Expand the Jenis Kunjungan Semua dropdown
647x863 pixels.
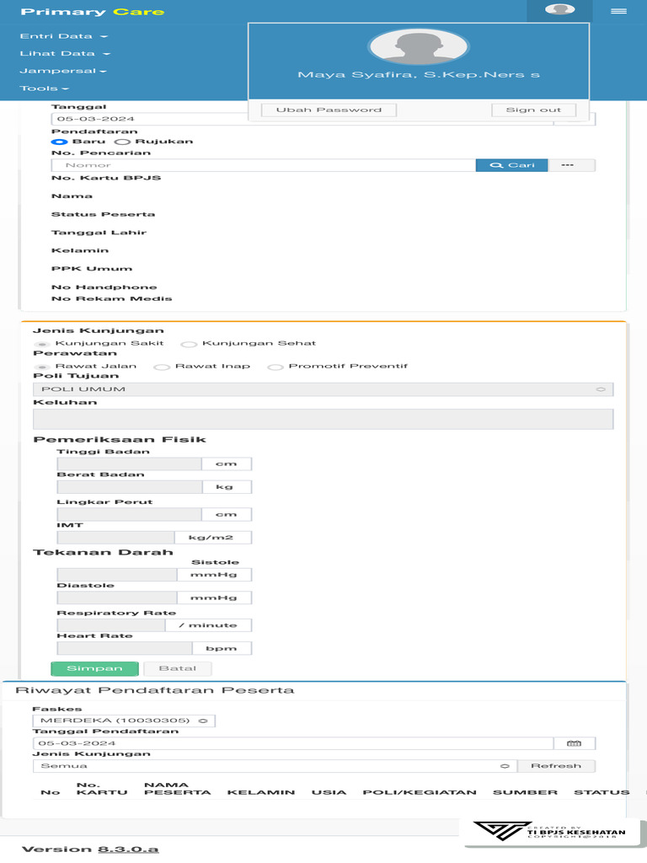274,766
